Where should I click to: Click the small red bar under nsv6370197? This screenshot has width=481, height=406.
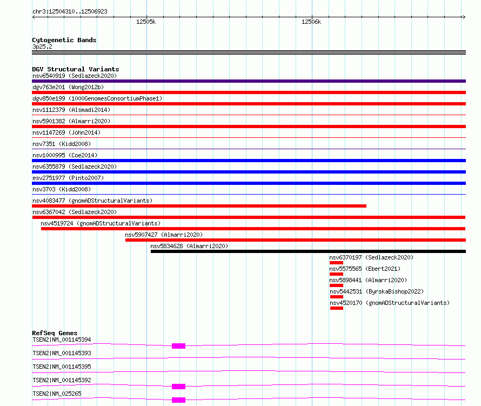(x=336, y=263)
